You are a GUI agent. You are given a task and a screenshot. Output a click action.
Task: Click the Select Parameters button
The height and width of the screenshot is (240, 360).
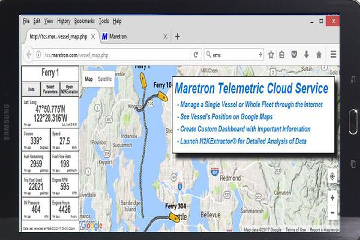click(50, 89)
